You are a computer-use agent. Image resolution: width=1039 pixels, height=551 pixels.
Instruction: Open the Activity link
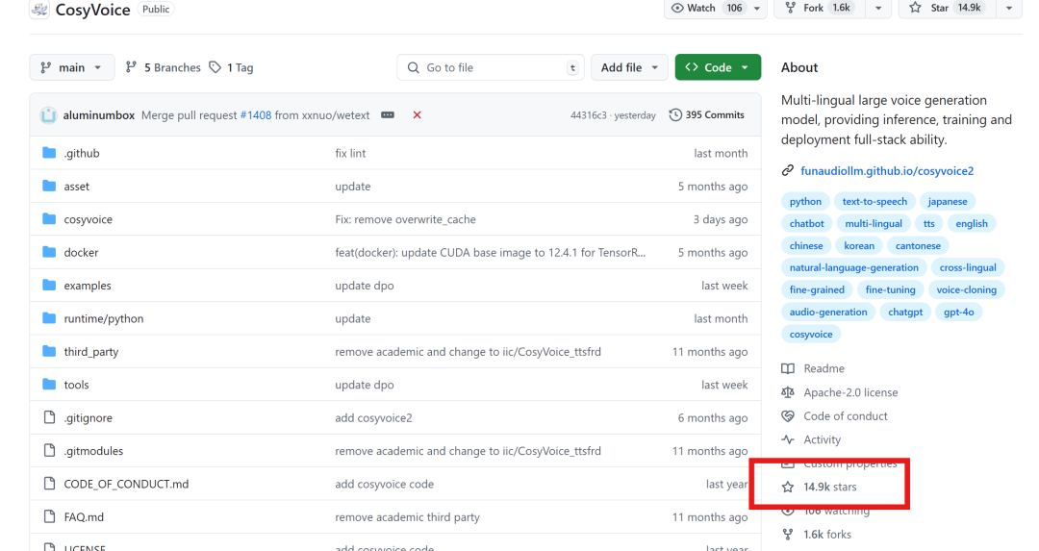[822, 439]
